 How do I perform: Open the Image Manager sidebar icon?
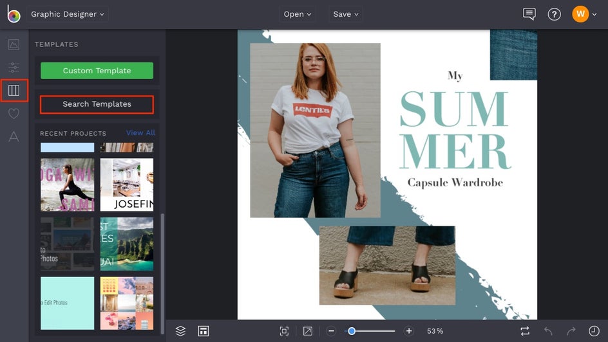click(14, 44)
